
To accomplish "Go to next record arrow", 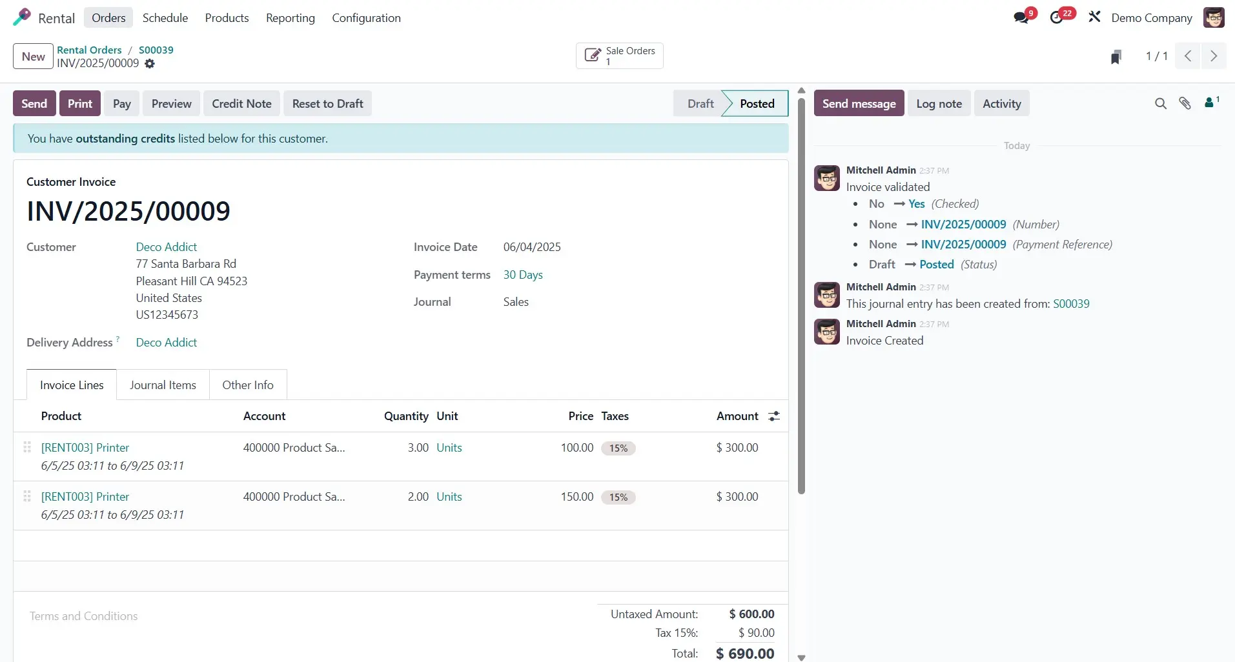I will [1214, 56].
